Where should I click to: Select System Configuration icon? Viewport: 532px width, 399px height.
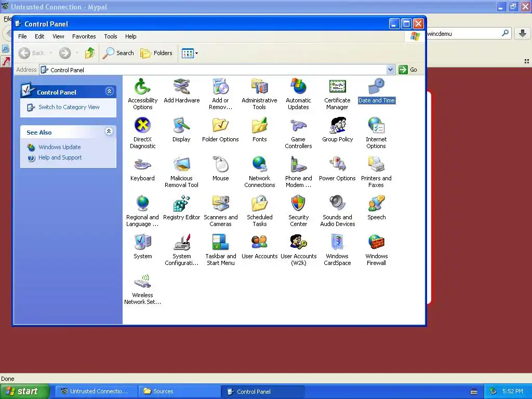181,243
